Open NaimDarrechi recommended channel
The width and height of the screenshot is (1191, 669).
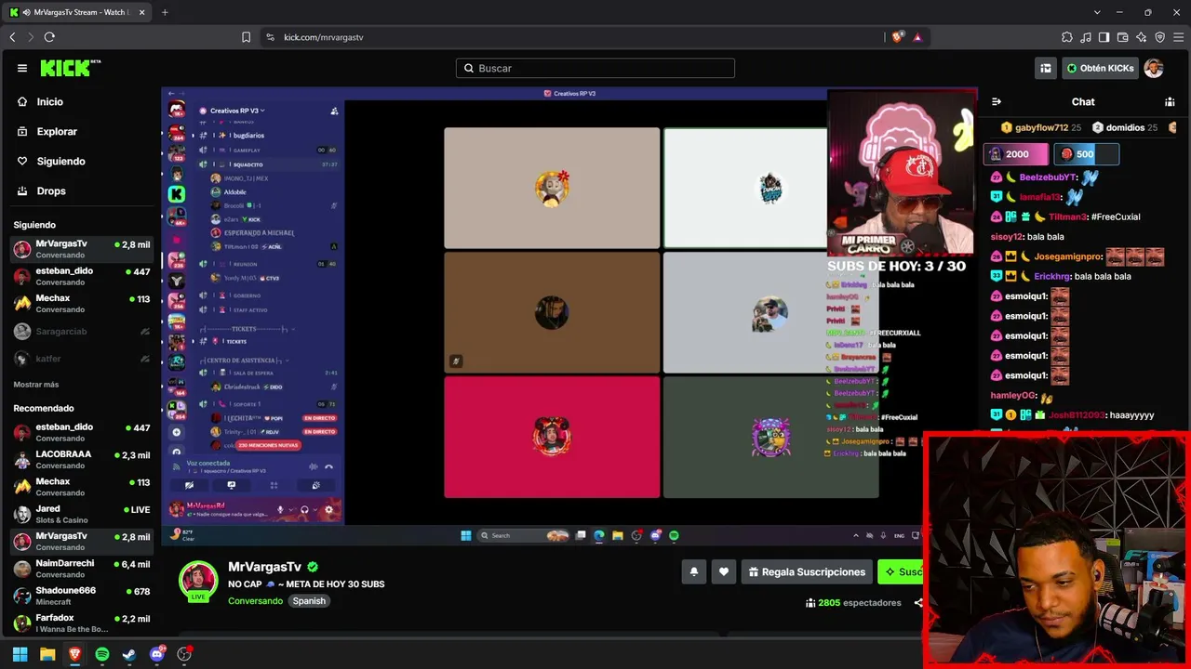[81, 569]
